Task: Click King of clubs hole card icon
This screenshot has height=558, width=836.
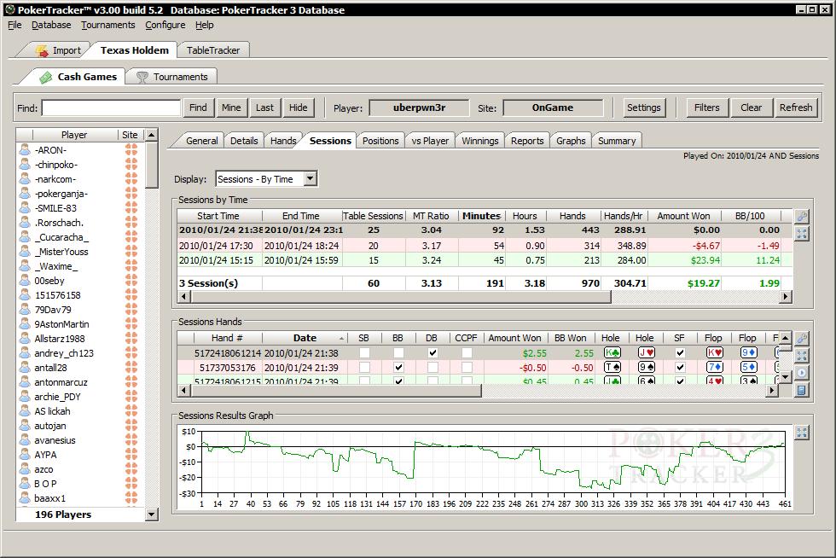Action: click(612, 352)
